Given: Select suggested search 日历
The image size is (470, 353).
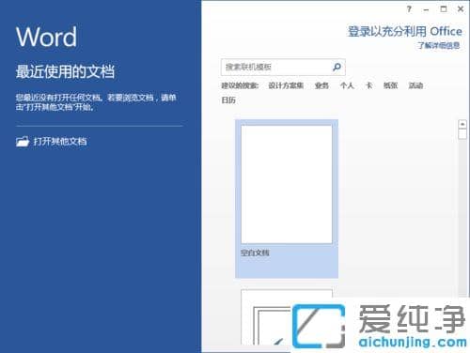Looking at the screenshot, I should click(228, 100).
